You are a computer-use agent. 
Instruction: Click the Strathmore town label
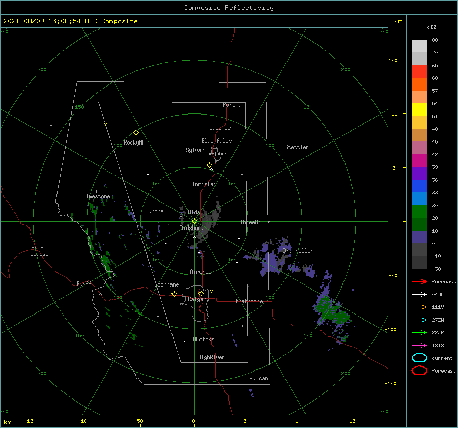[x=247, y=301]
